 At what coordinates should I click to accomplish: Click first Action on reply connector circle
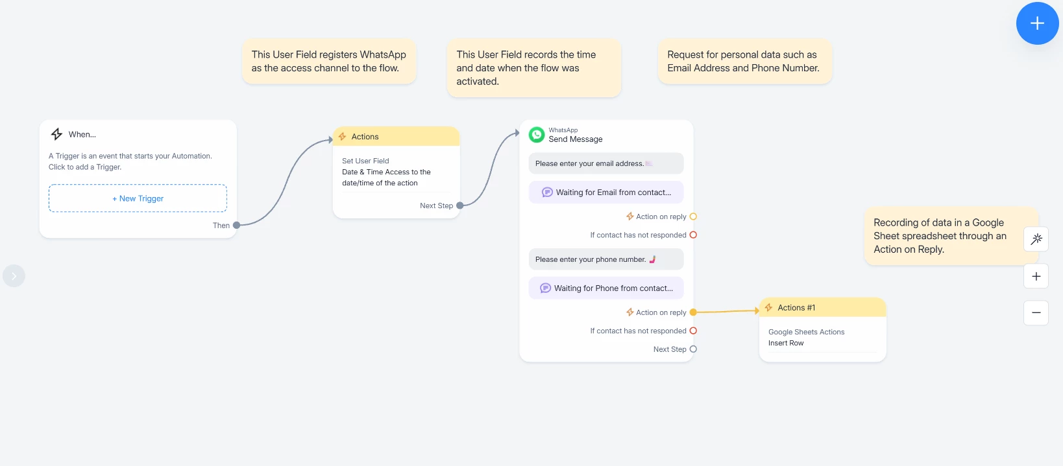(x=693, y=216)
